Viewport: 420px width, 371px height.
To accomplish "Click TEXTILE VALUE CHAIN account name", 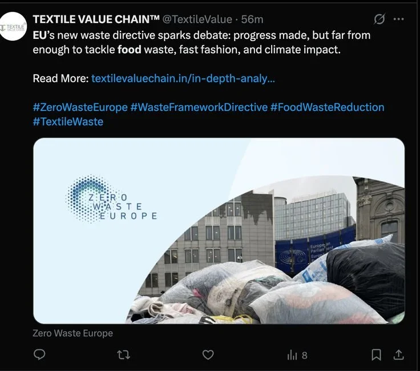I will coord(96,19).
